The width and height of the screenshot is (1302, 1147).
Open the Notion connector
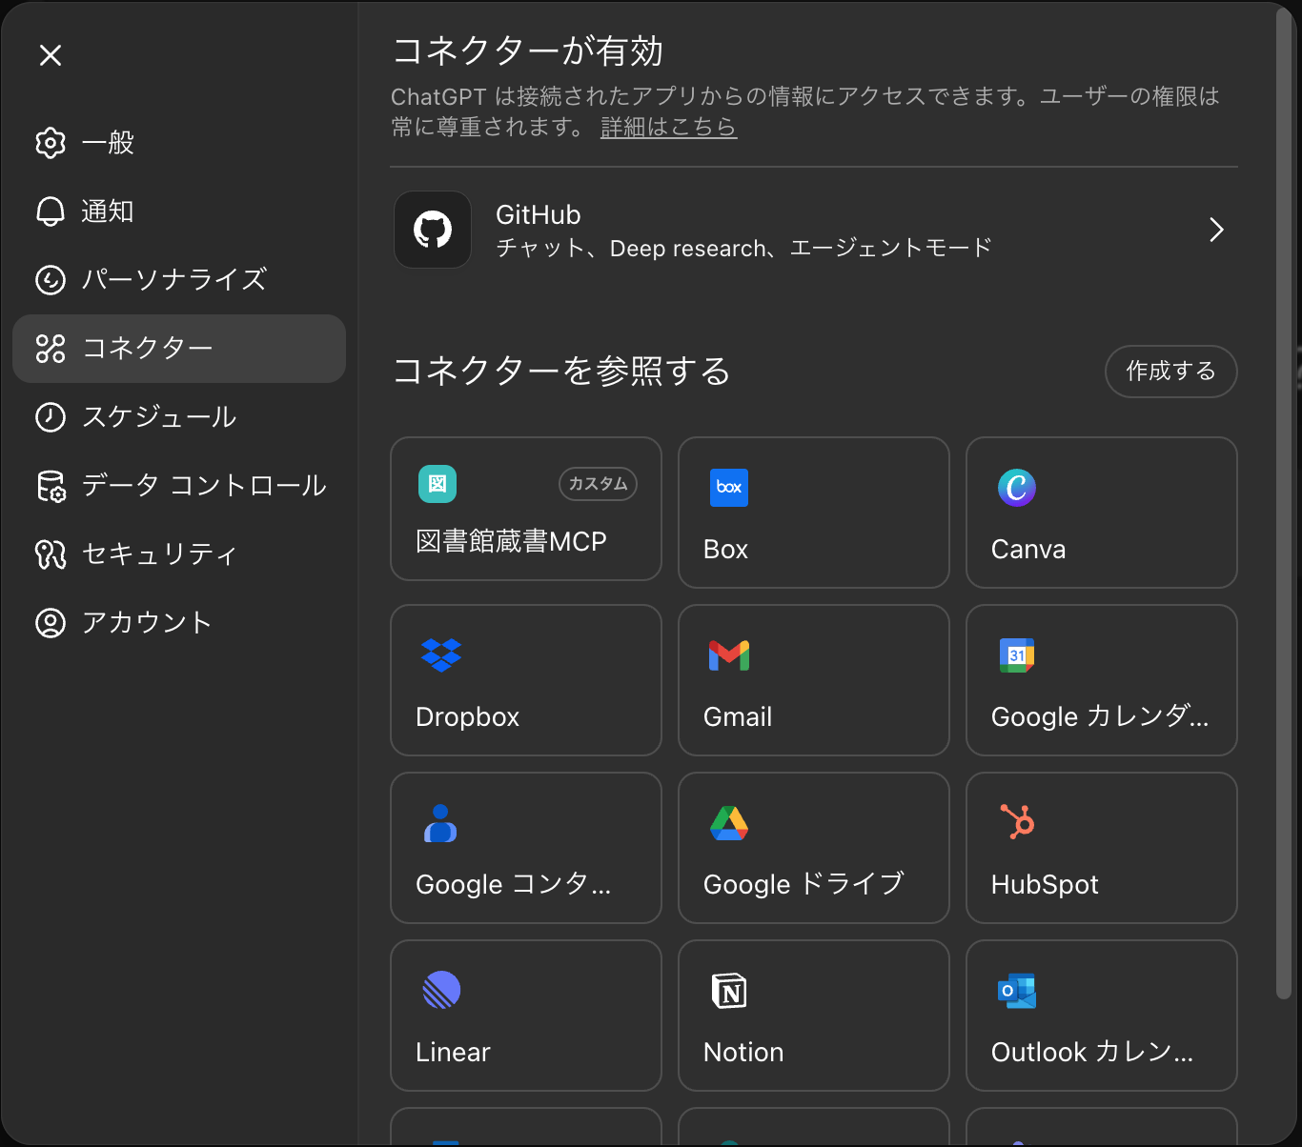(x=813, y=1015)
